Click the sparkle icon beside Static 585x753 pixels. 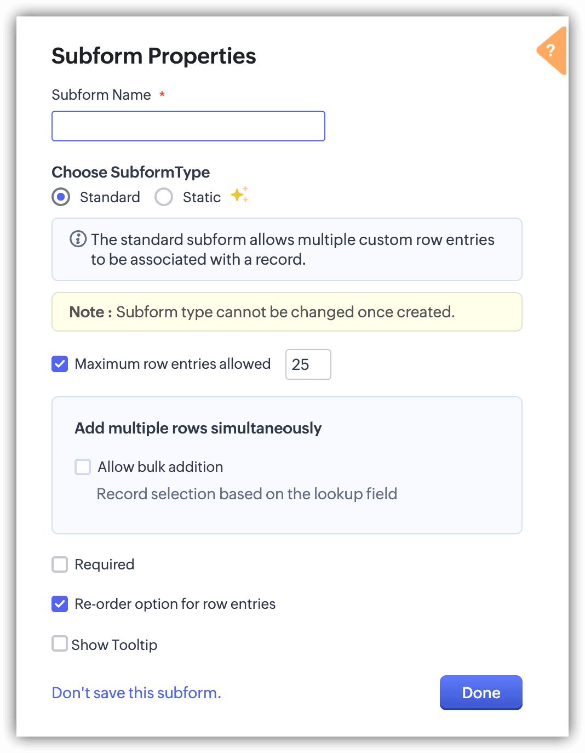coord(239,195)
